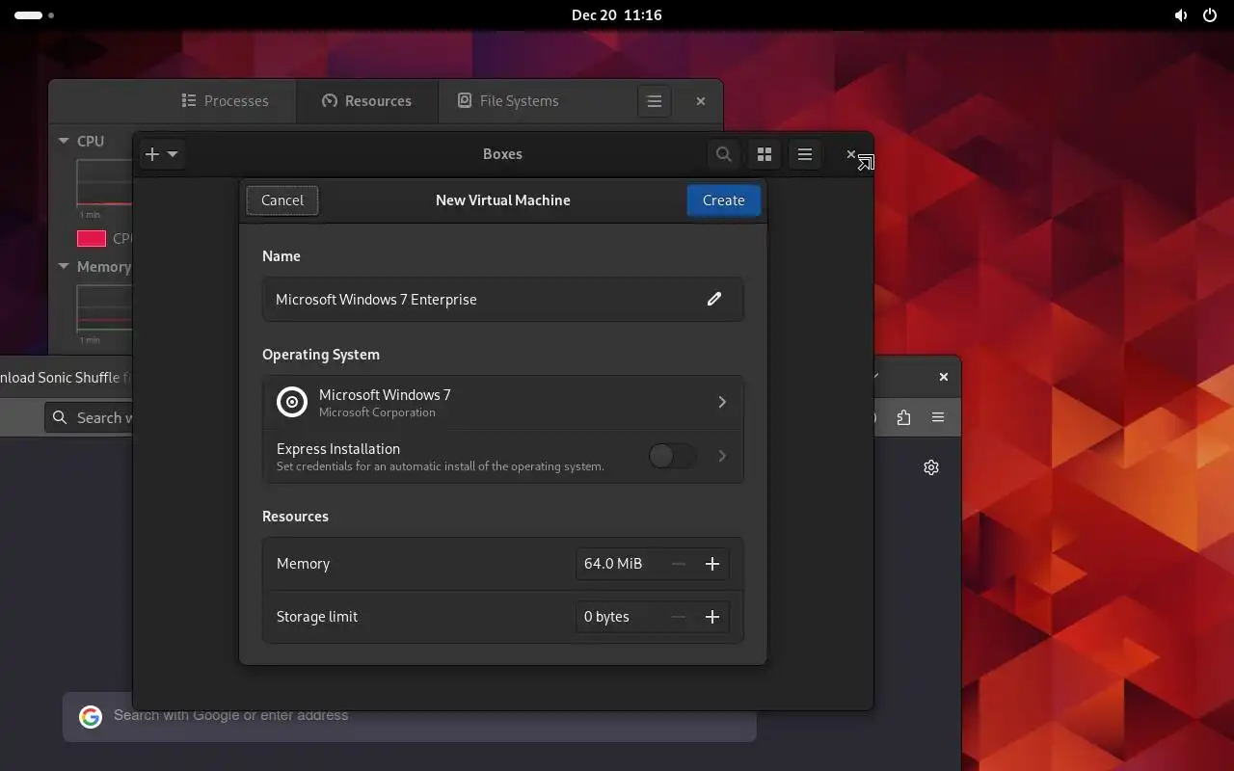This screenshot has width=1234, height=771.
Task: Increase Memory with plus button
Action: coord(712,564)
